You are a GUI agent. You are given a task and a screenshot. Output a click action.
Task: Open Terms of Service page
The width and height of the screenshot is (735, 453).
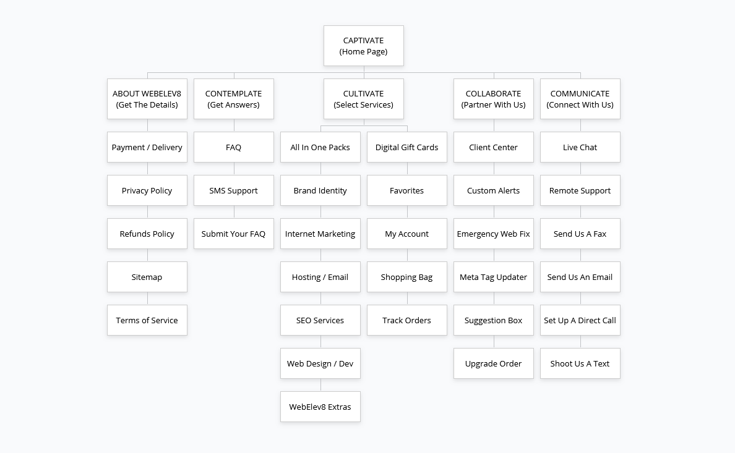[x=147, y=320]
